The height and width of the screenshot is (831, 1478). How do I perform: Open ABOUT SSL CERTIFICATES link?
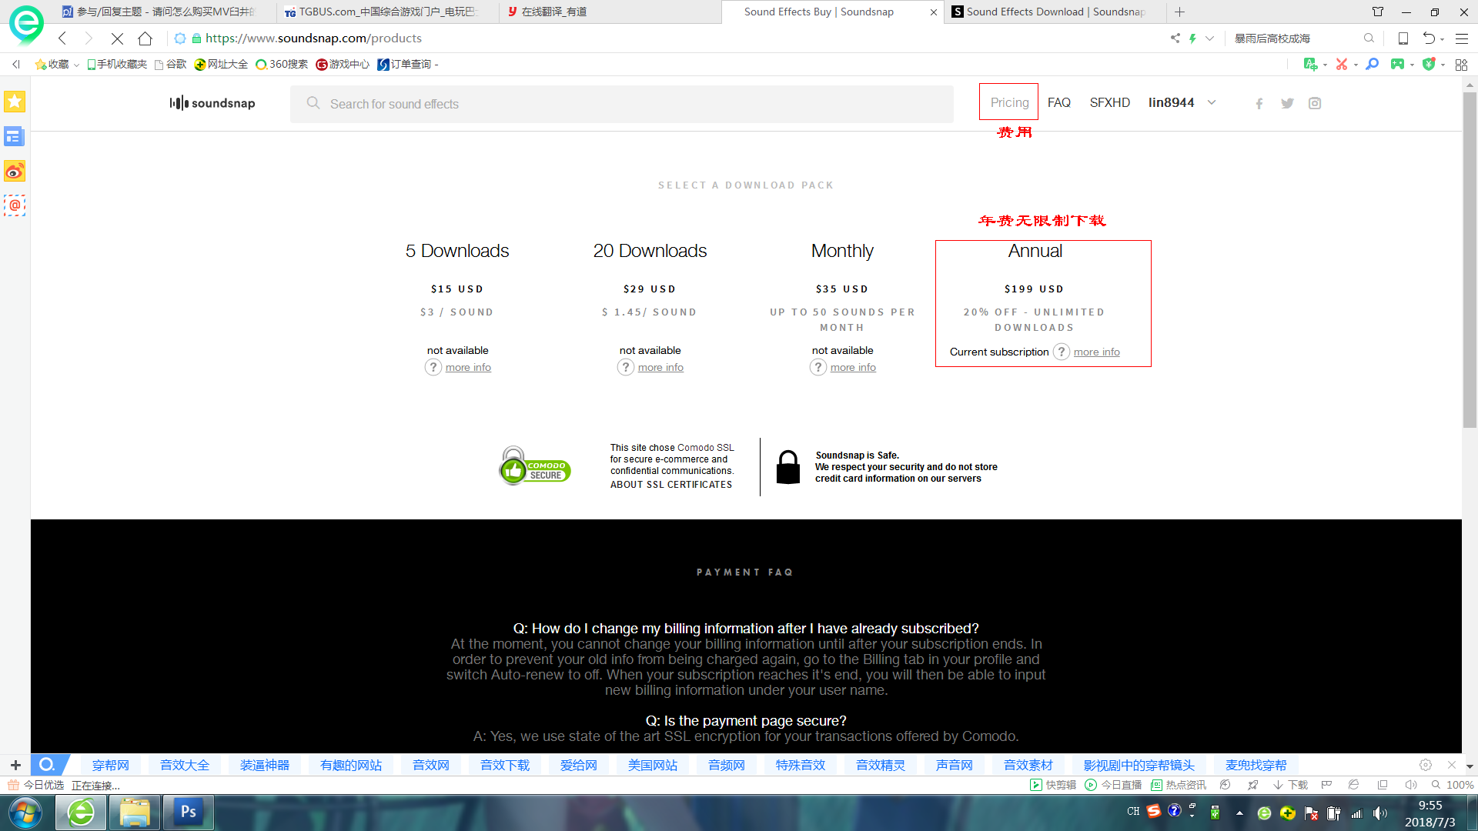[671, 485]
